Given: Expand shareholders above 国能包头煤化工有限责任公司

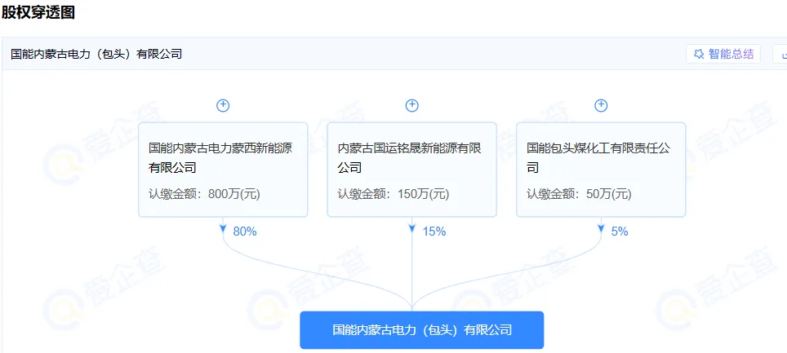Looking at the screenshot, I should [x=602, y=105].
